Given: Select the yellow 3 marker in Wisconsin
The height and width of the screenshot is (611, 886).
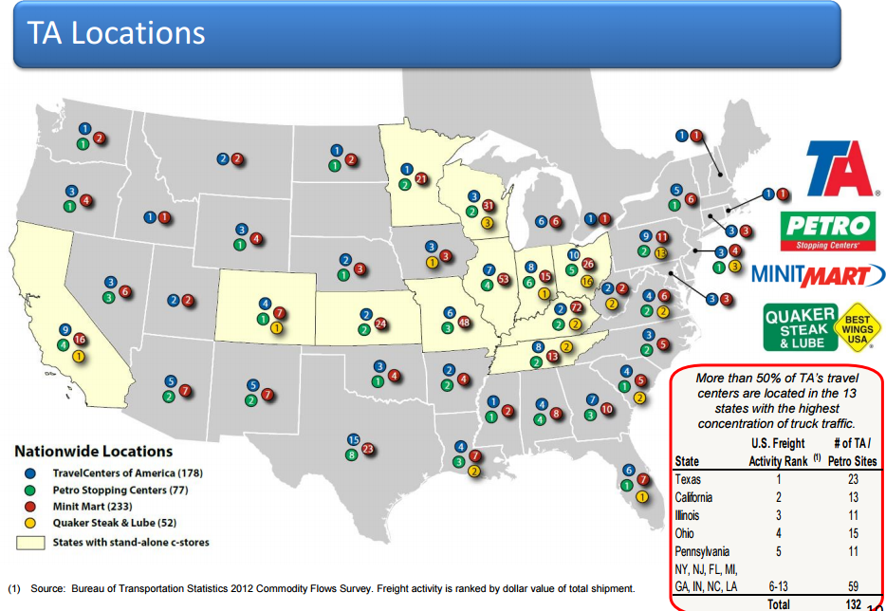Looking at the screenshot, I should click(487, 223).
